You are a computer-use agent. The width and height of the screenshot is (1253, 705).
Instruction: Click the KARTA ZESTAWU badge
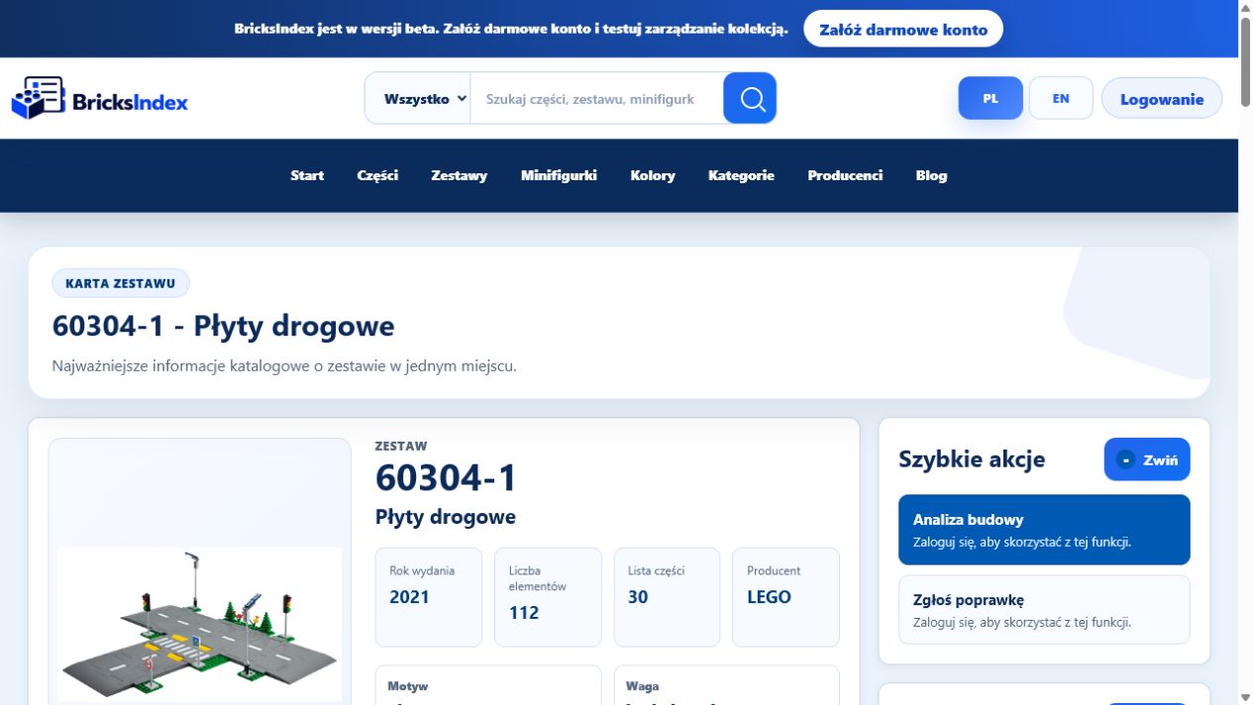coord(121,283)
